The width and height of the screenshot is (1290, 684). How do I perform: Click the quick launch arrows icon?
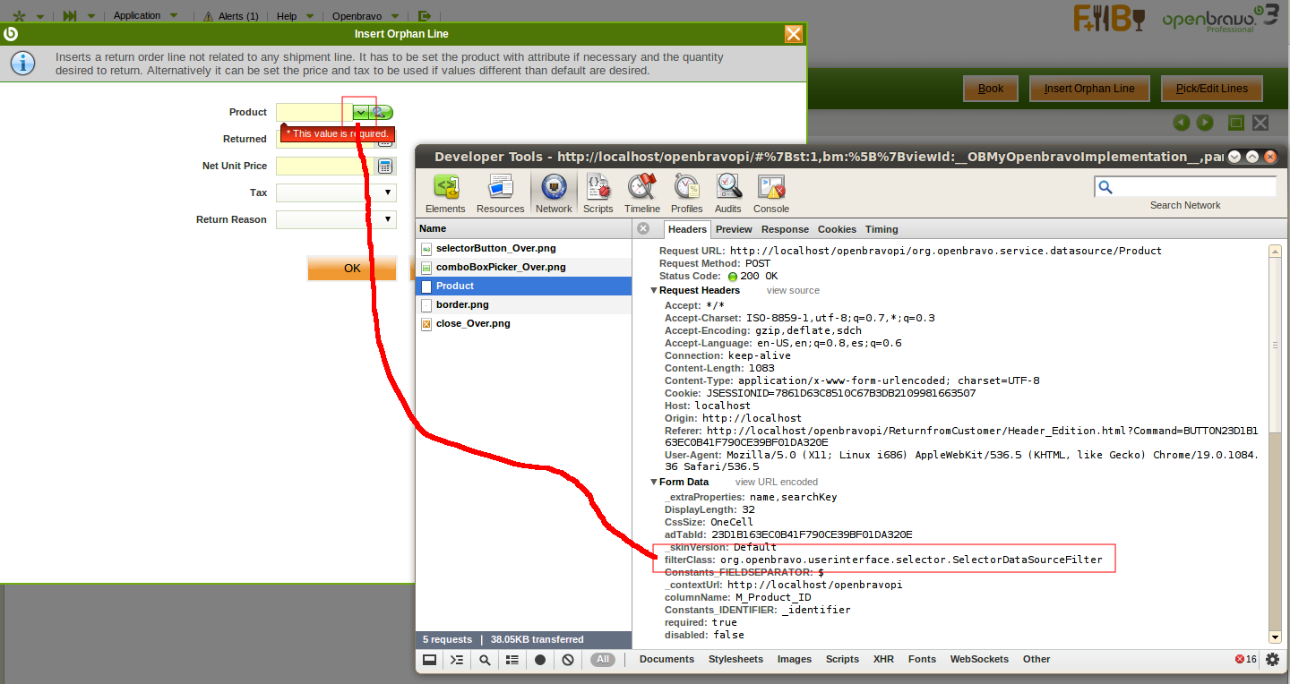[x=70, y=16]
